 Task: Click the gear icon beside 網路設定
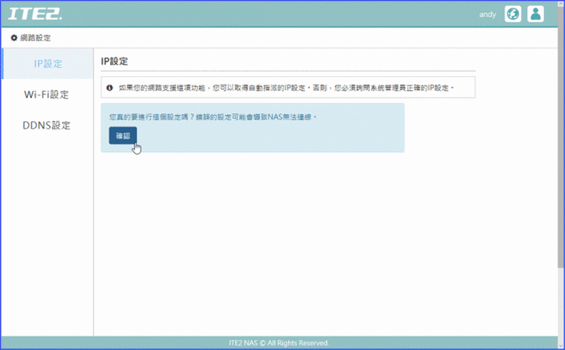[14, 38]
